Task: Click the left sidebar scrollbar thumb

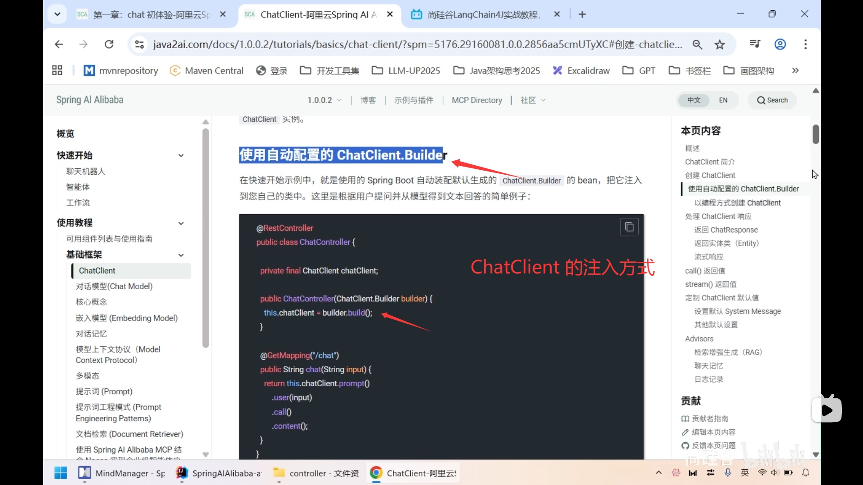Action: click(205, 238)
